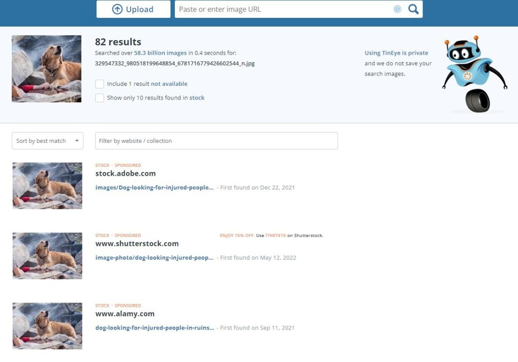518x362 pixels.
Task: Click the TINEYE15 promo code
Action: click(275, 236)
